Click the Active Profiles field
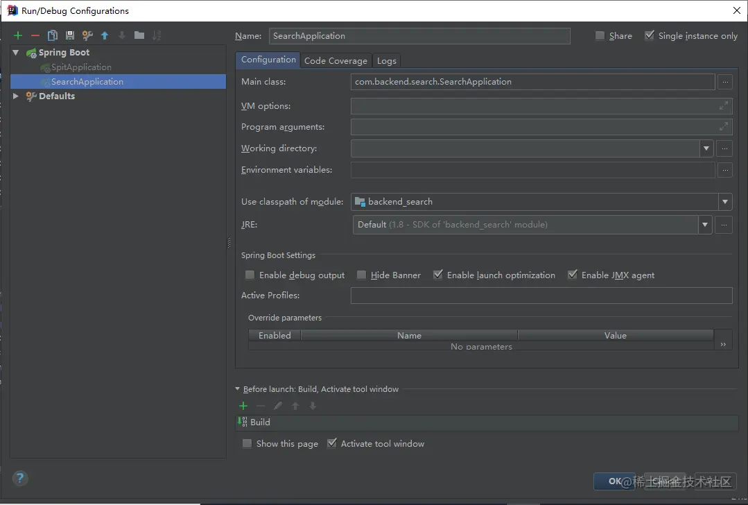The width and height of the screenshot is (748, 505). [x=541, y=296]
